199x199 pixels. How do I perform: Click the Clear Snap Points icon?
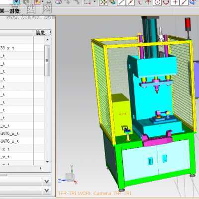pos(112,2)
